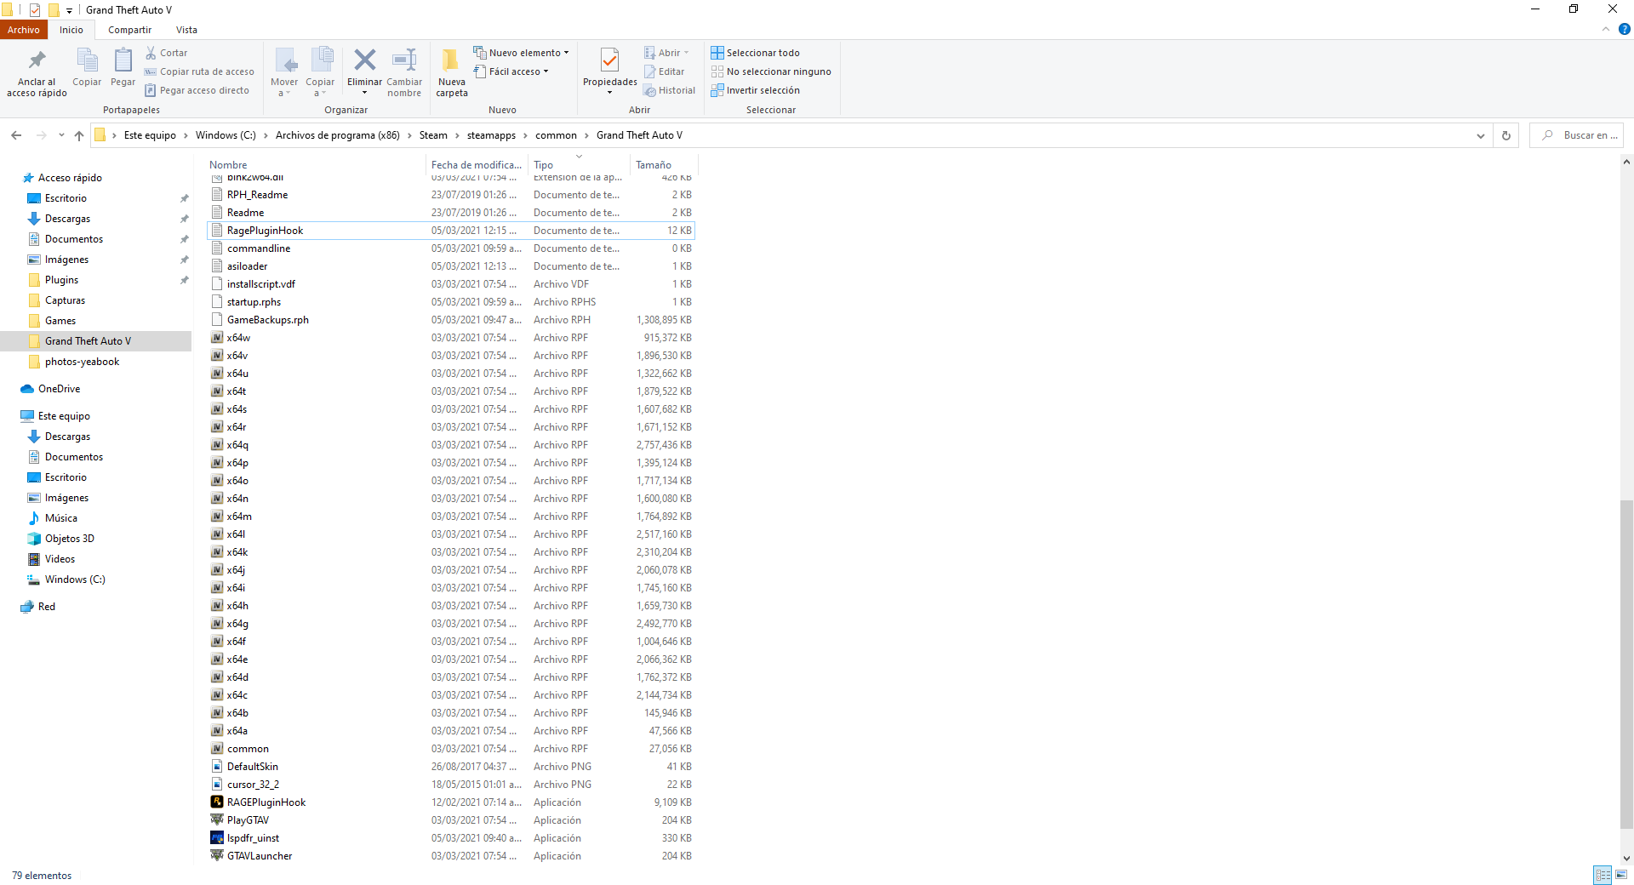Refresh the folder with the reload icon
Image resolution: width=1634 pixels, height=885 pixels.
click(x=1505, y=135)
